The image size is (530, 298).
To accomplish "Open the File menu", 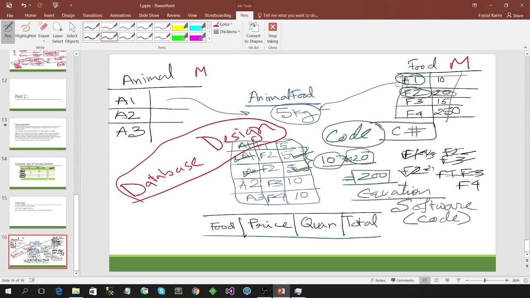I will (x=10, y=15).
